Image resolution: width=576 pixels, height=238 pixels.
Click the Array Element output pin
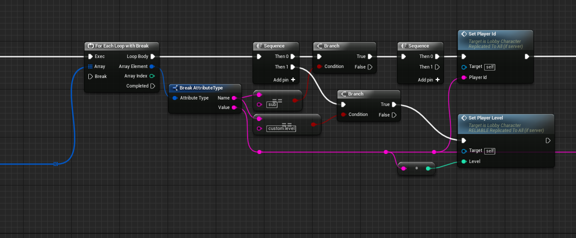(152, 66)
